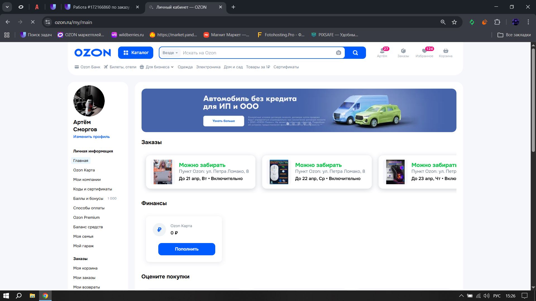536x301 pixels.
Task: Open the browser extensions puzzle icon
Action: coord(497,22)
